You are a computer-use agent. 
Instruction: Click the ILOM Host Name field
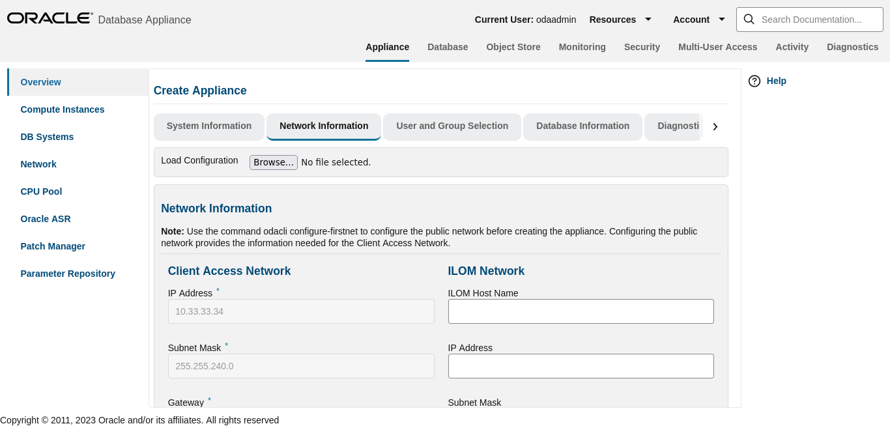point(581,311)
